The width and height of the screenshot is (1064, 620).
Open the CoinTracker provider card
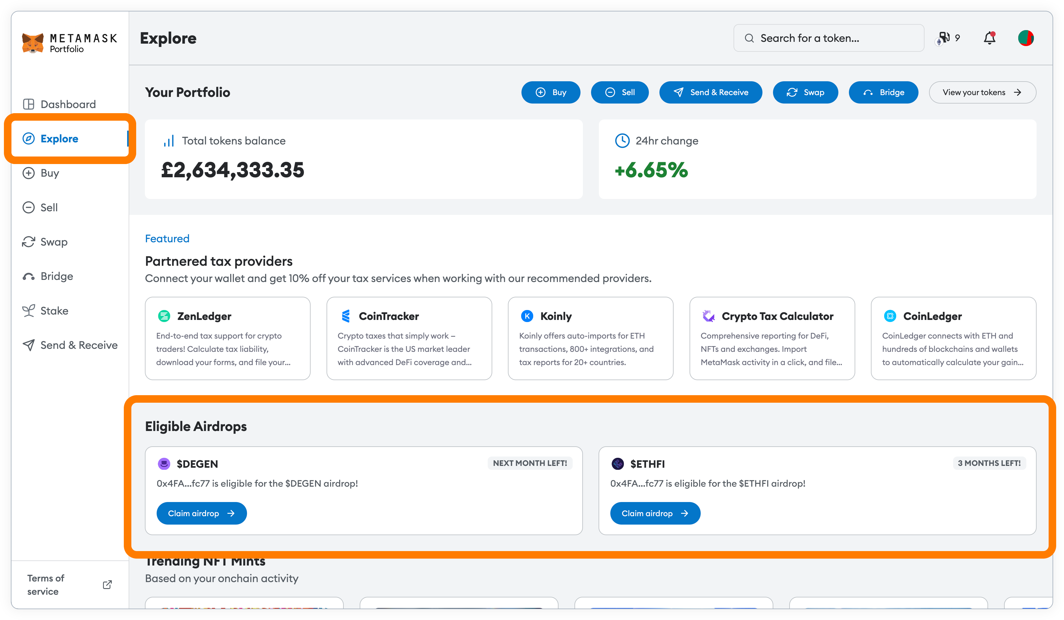tap(409, 338)
